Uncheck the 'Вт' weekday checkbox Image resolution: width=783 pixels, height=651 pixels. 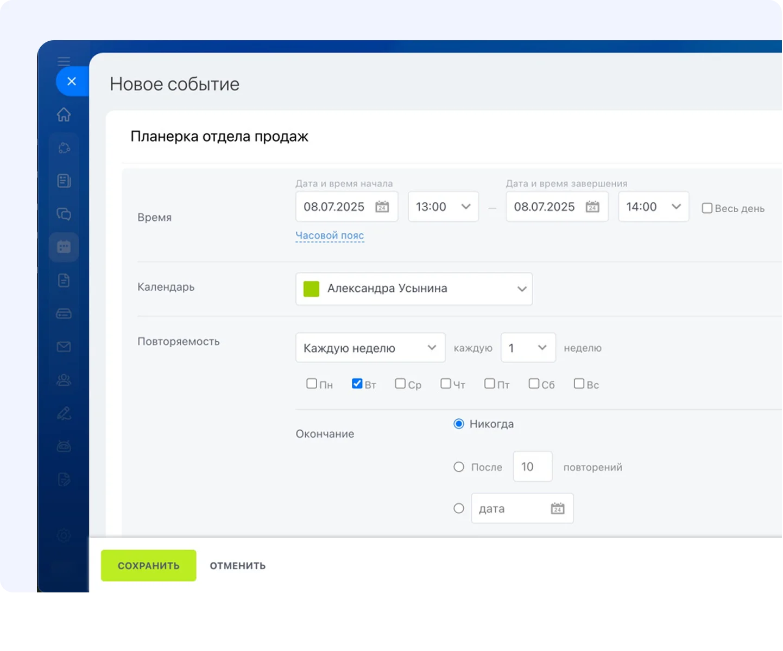(357, 384)
